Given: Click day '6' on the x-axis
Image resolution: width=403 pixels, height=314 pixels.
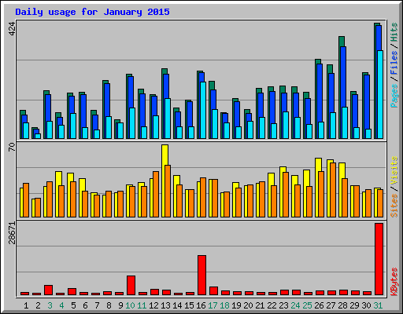Looking at the screenshot, I should [85, 305].
